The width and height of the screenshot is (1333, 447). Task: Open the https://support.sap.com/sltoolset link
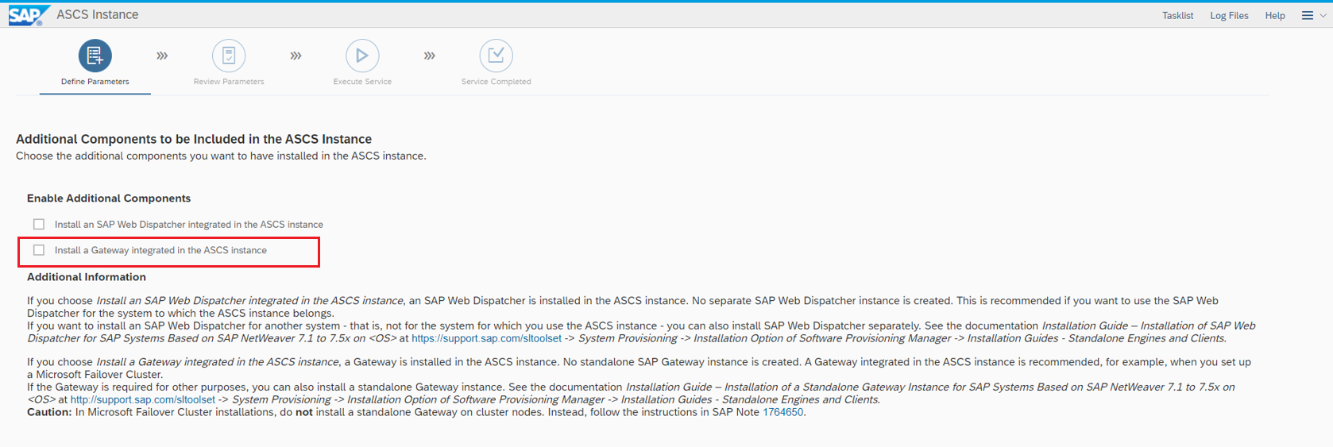(486, 338)
